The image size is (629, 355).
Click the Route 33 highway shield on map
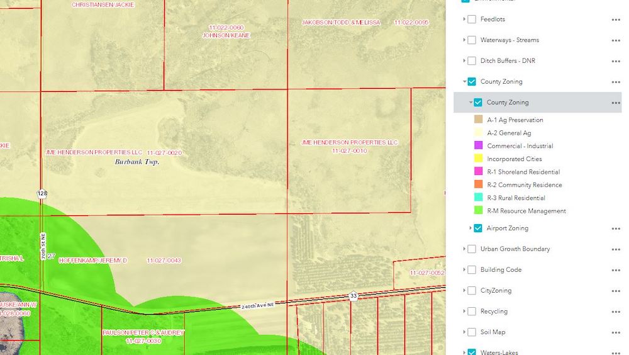click(353, 296)
